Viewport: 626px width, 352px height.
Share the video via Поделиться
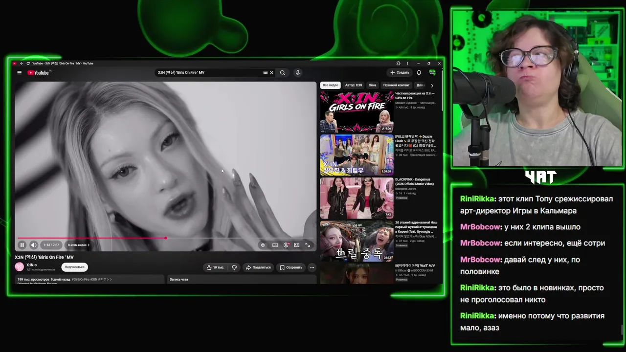click(x=258, y=267)
